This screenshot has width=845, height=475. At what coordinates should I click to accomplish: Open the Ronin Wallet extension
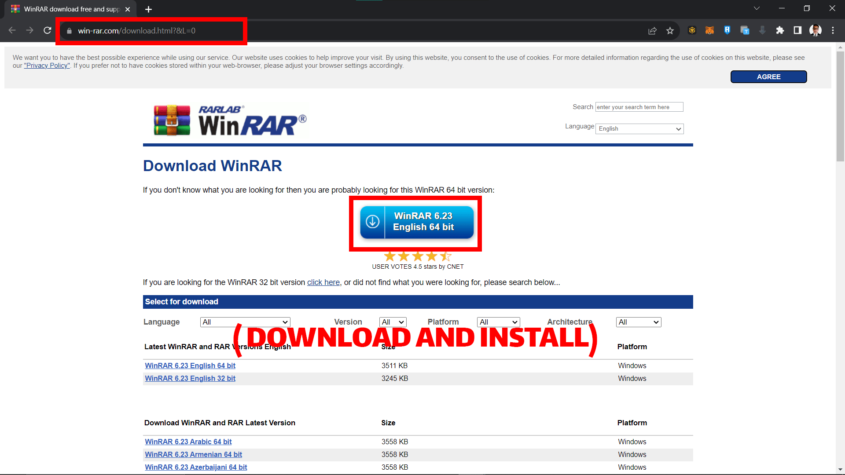click(x=727, y=30)
